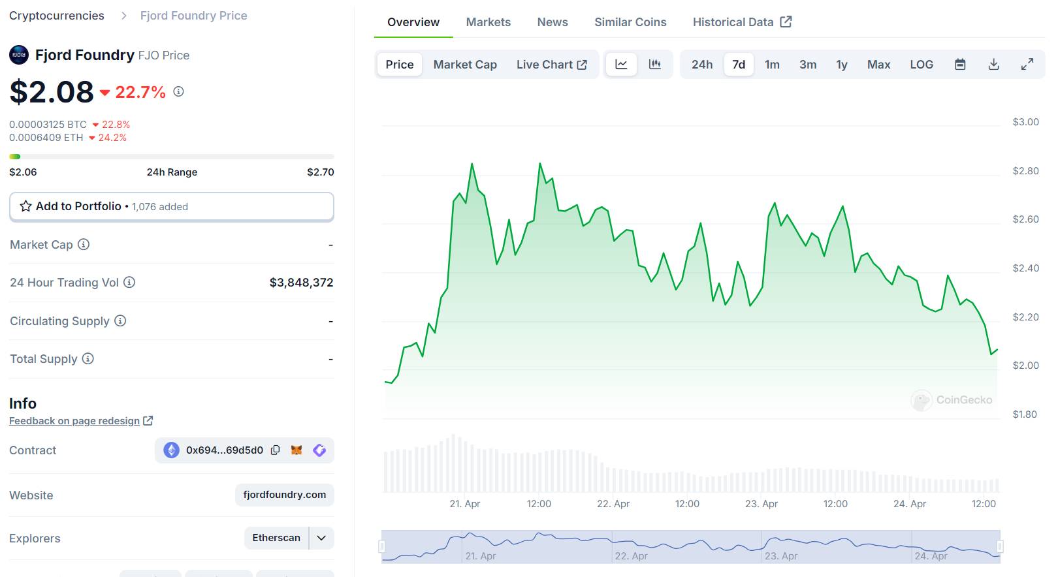Toggle LOG scale on chart
This screenshot has height=577, width=1058.
tap(922, 65)
